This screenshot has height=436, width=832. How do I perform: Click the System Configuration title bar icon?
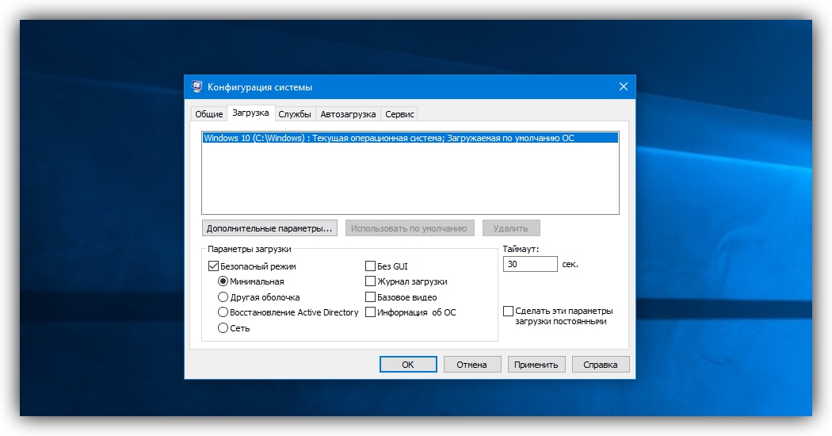pos(197,86)
